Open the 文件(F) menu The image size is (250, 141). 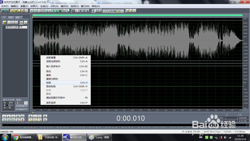tap(5, 6)
